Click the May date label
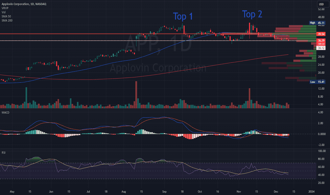This screenshot has height=195, width=330. (12, 191)
